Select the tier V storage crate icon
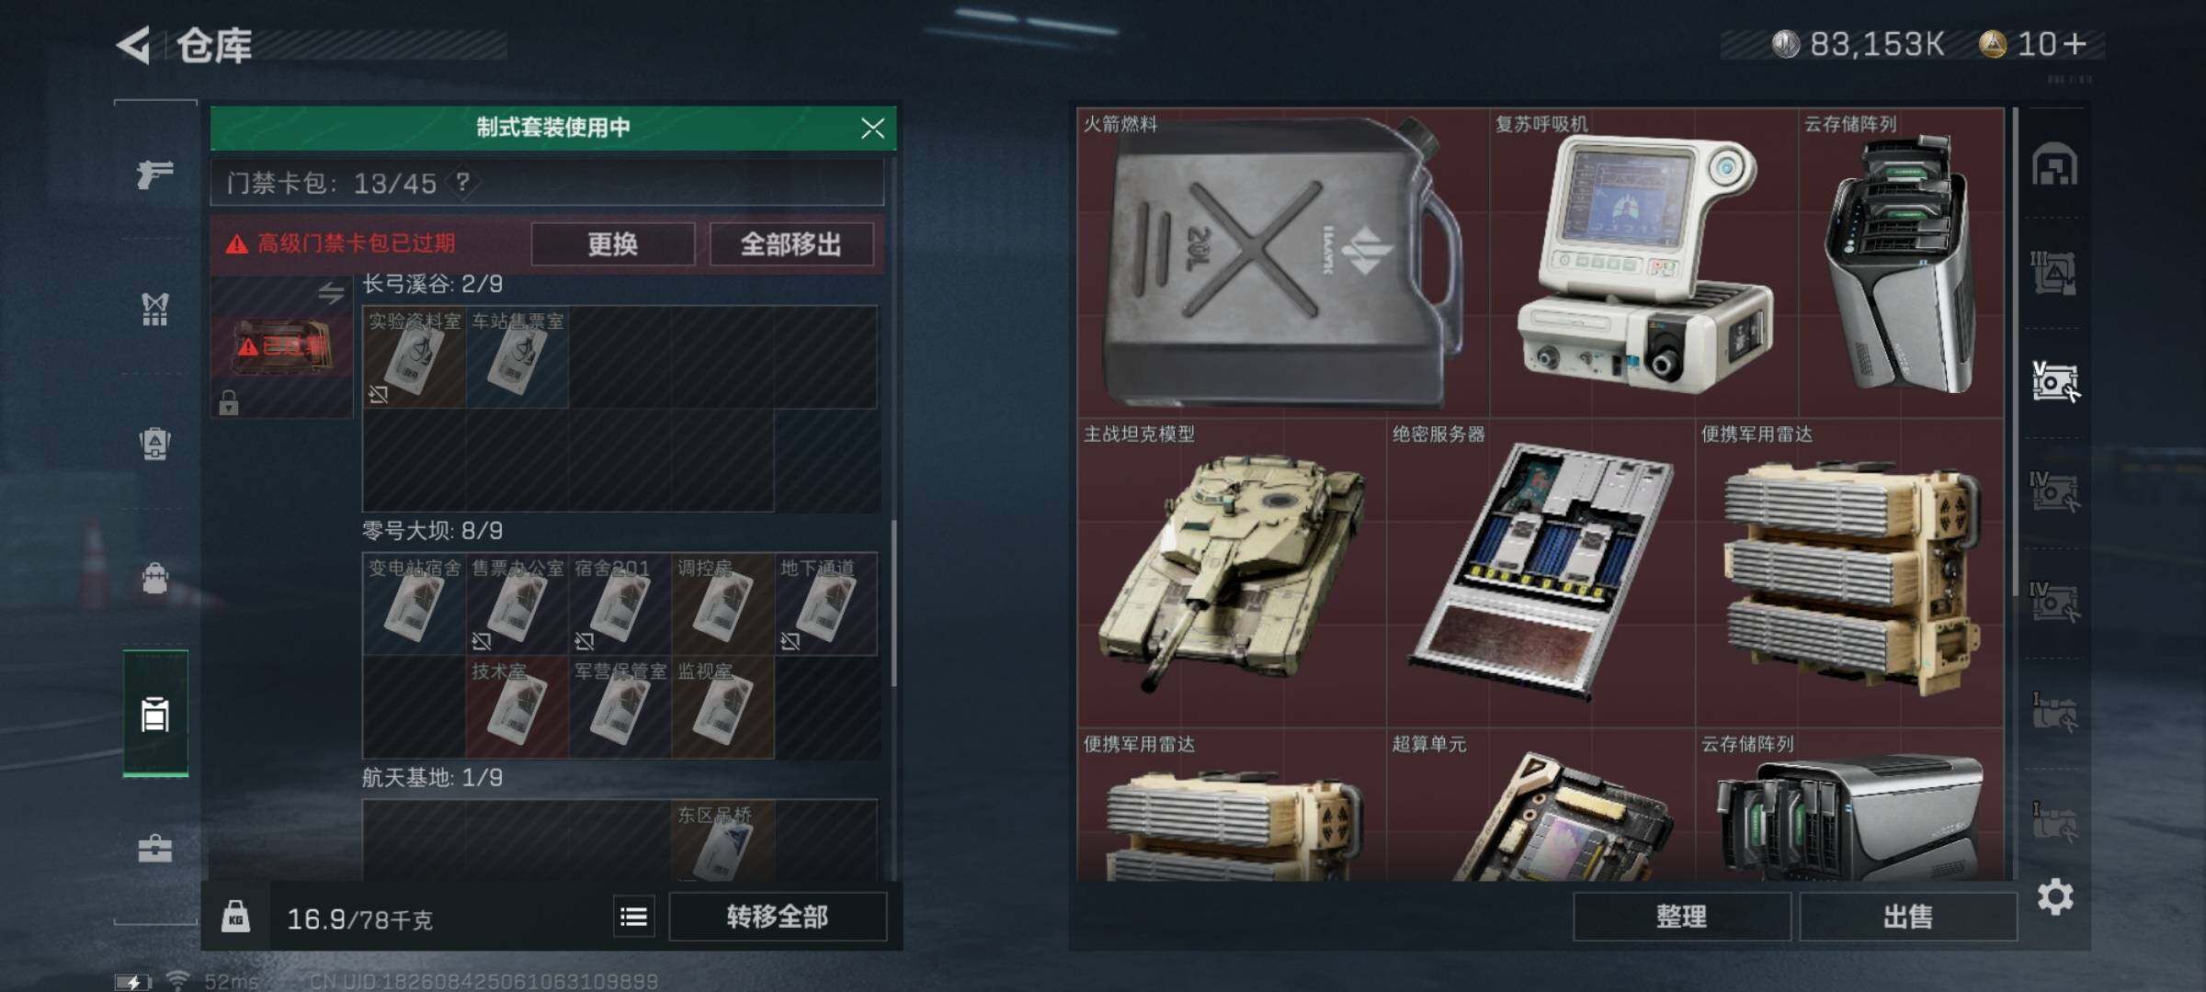 pyautogui.click(x=2055, y=381)
